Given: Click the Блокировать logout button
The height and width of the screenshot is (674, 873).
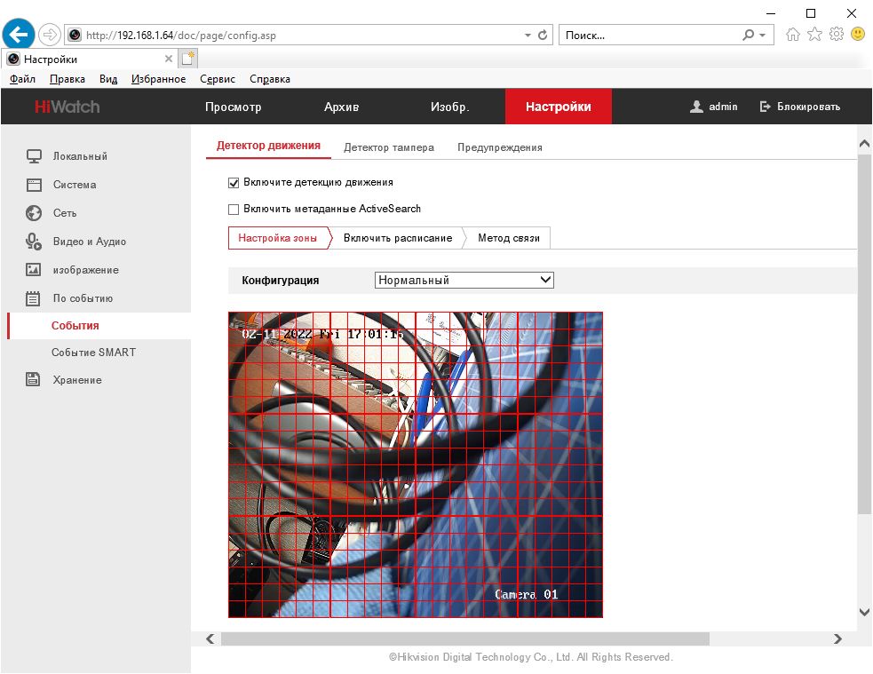Looking at the screenshot, I should click(x=799, y=107).
